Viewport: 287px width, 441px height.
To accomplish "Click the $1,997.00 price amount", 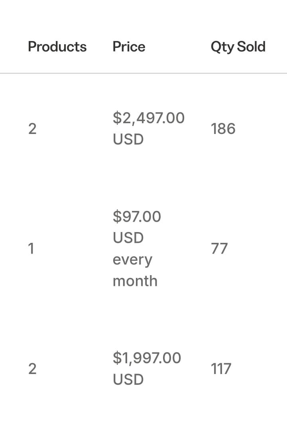I will (147, 358).
